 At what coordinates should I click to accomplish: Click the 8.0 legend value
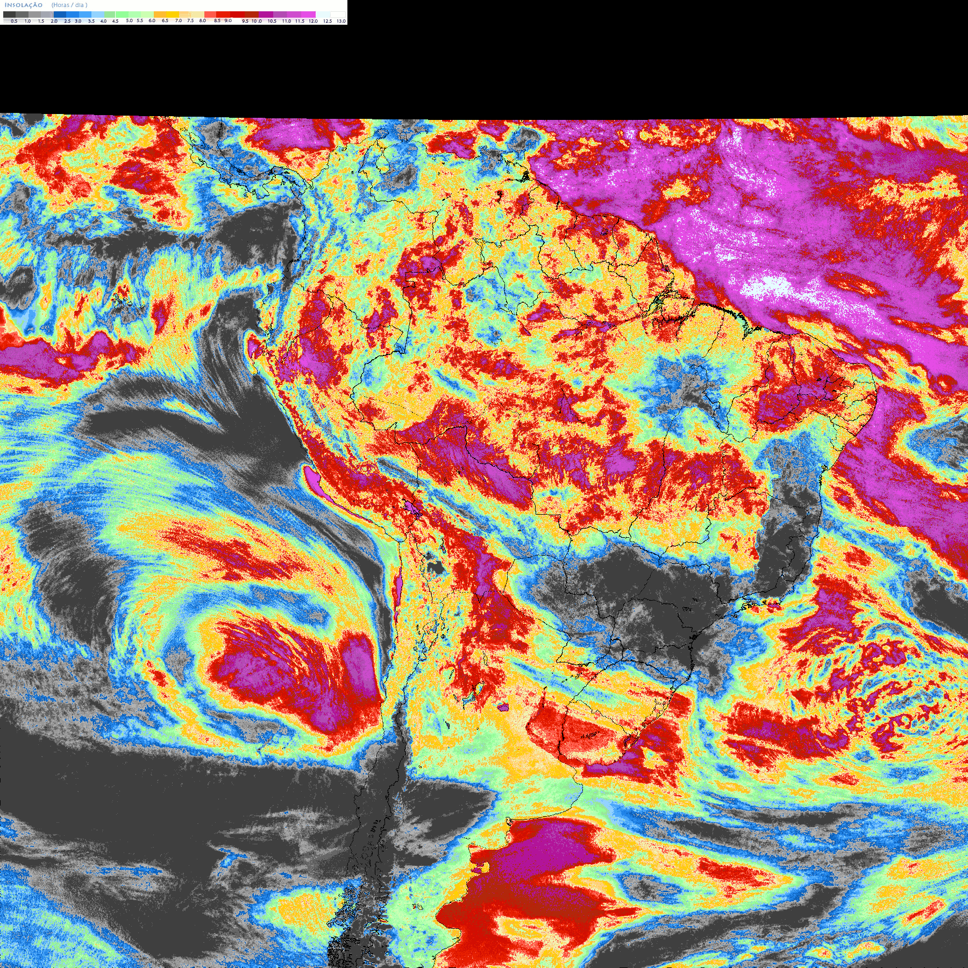202,20
